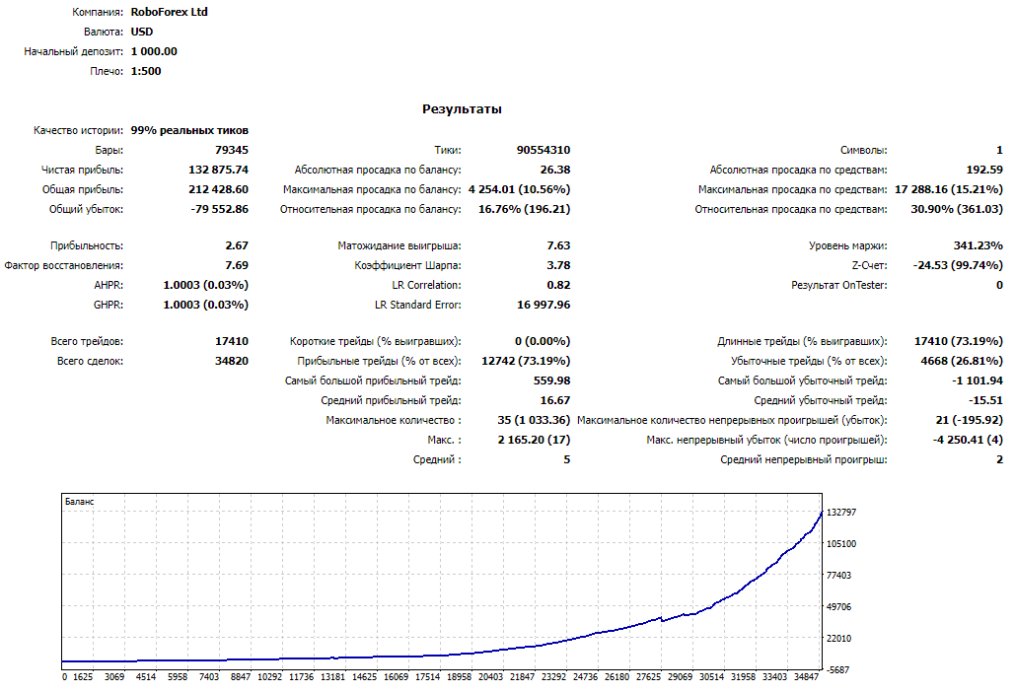Click recovery factor value 7.69
This screenshot has width=1015, height=692.
coord(237,265)
